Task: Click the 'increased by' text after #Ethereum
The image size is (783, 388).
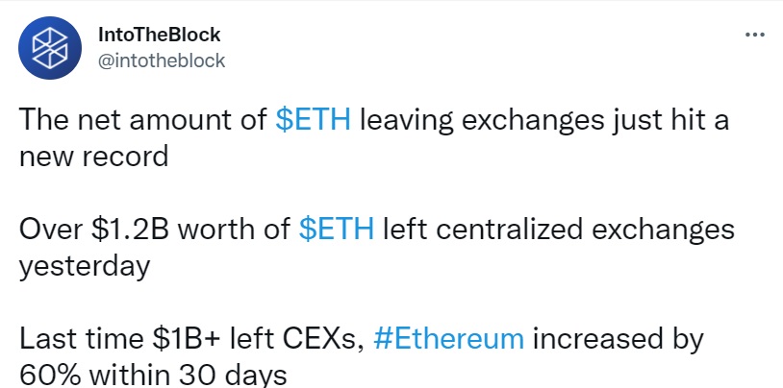Action: pyautogui.click(x=619, y=340)
